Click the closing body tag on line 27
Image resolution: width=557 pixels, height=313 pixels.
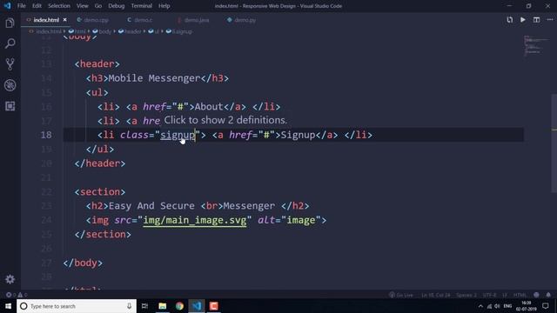click(83, 263)
